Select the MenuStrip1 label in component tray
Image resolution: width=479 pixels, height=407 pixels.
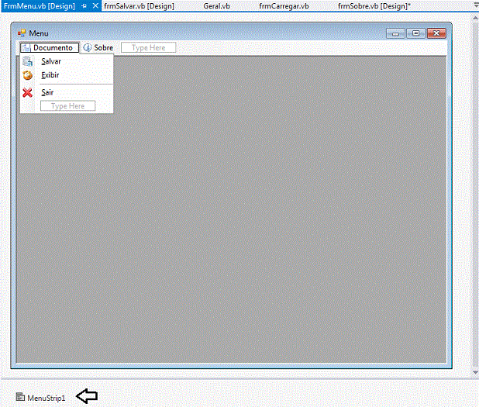coord(47,398)
